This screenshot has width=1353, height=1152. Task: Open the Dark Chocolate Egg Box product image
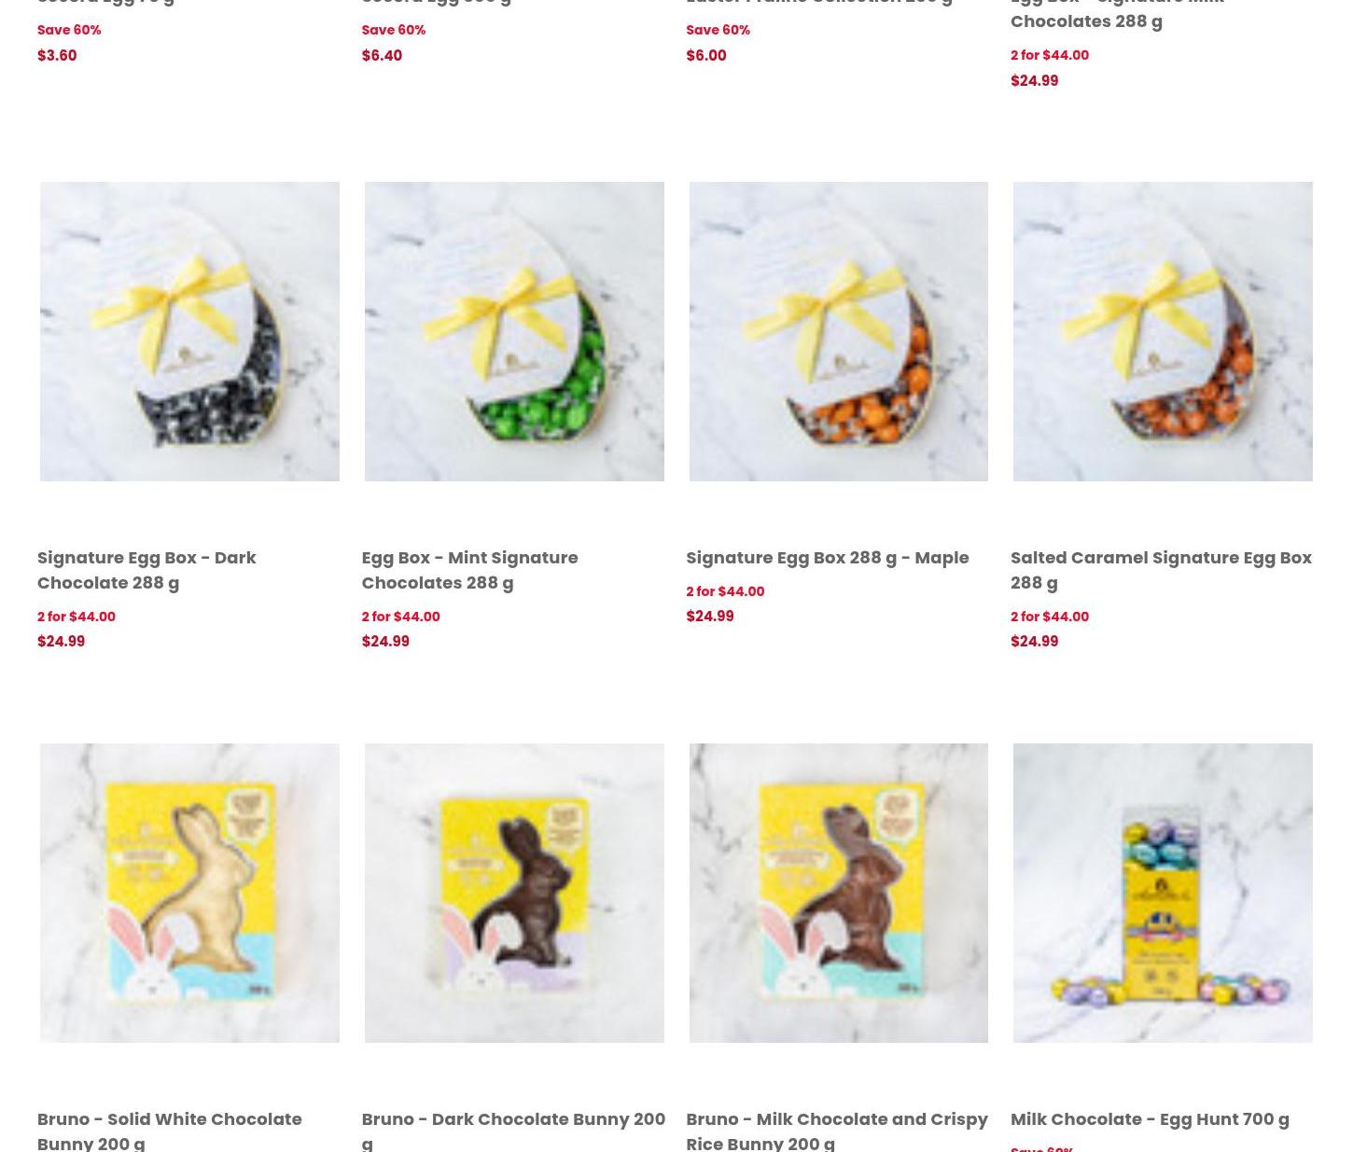[189, 331]
